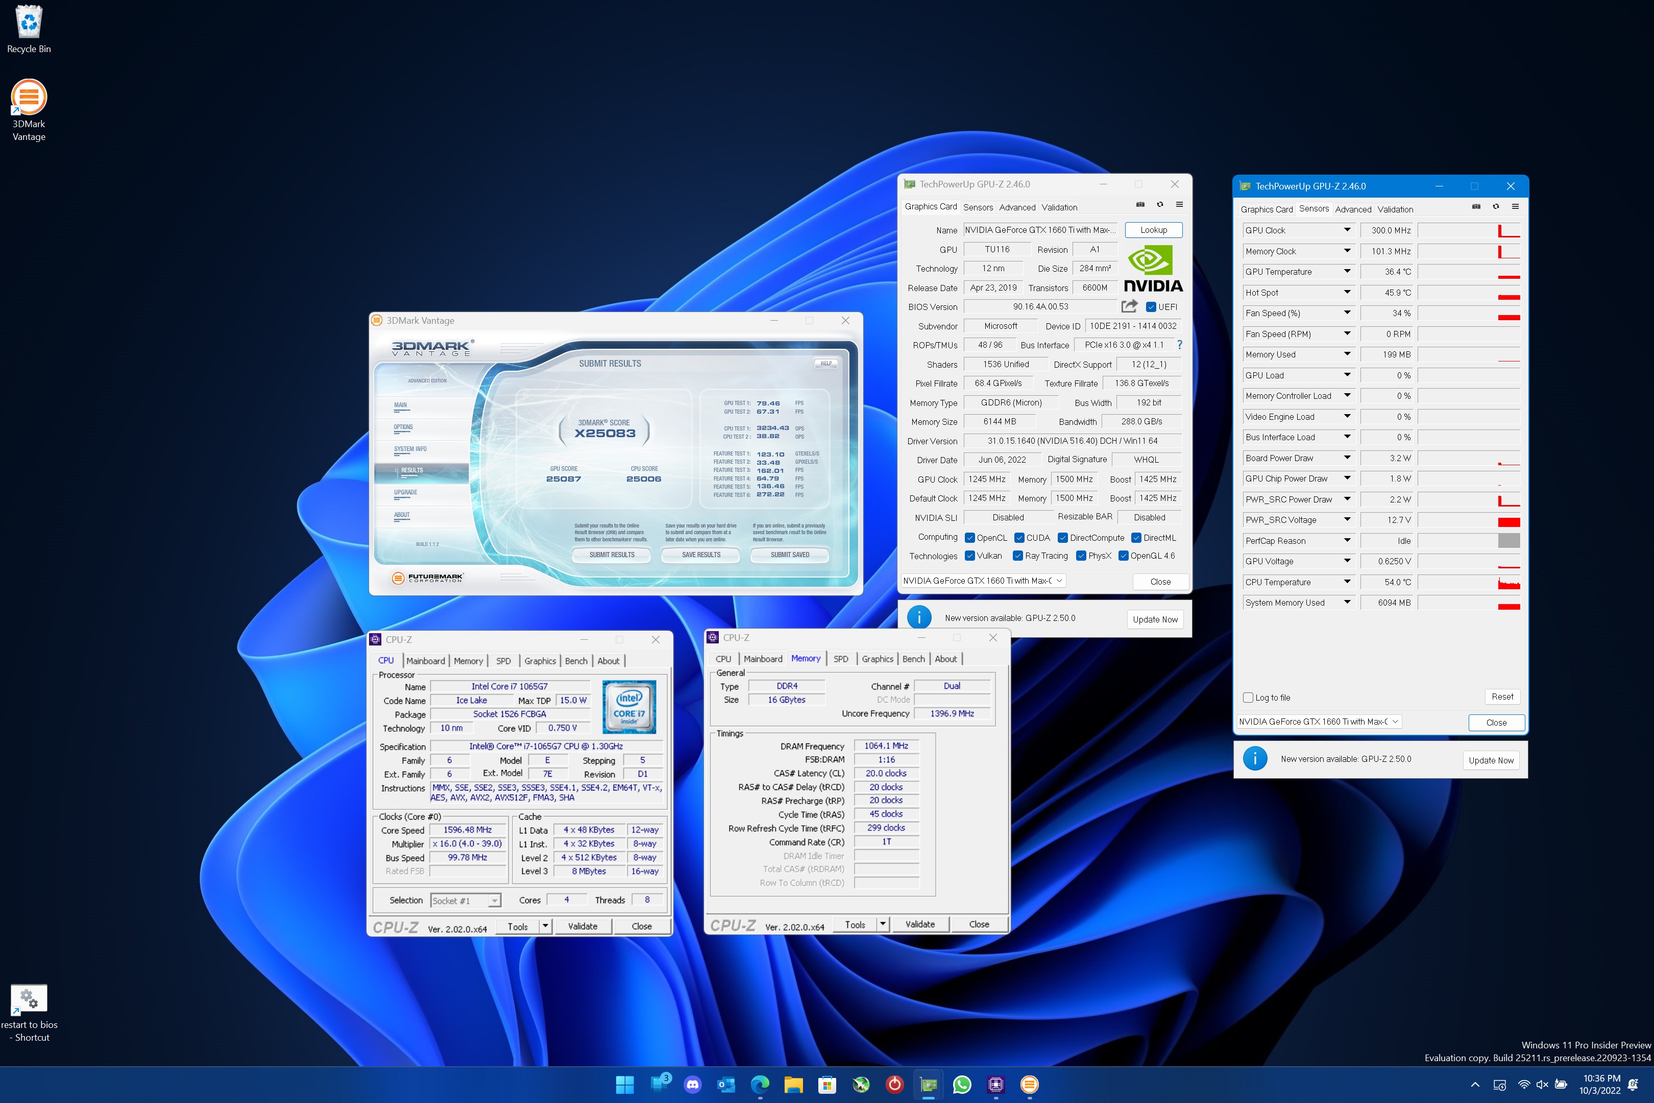
Task: Click the volume muted icon in system tray
Action: click(x=1542, y=1084)
